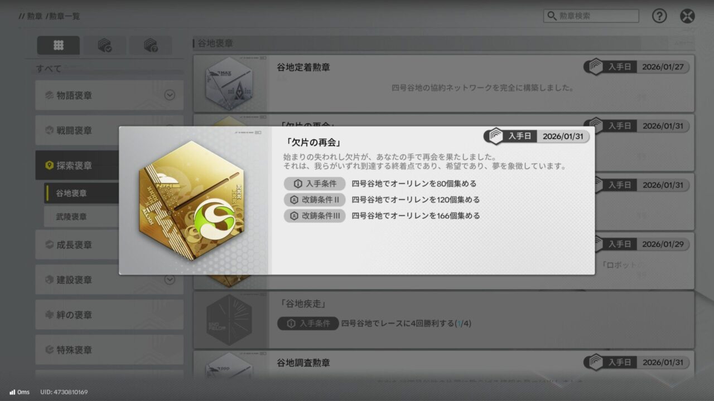
Task: Select the 武陵褒章 subcategory
Action: click(x=81, y=217)
